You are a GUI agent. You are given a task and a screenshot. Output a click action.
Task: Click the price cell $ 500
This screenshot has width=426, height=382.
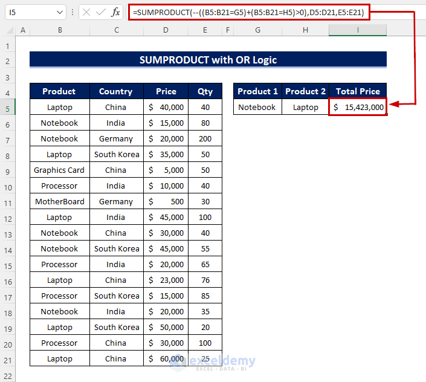coord(166,202)
